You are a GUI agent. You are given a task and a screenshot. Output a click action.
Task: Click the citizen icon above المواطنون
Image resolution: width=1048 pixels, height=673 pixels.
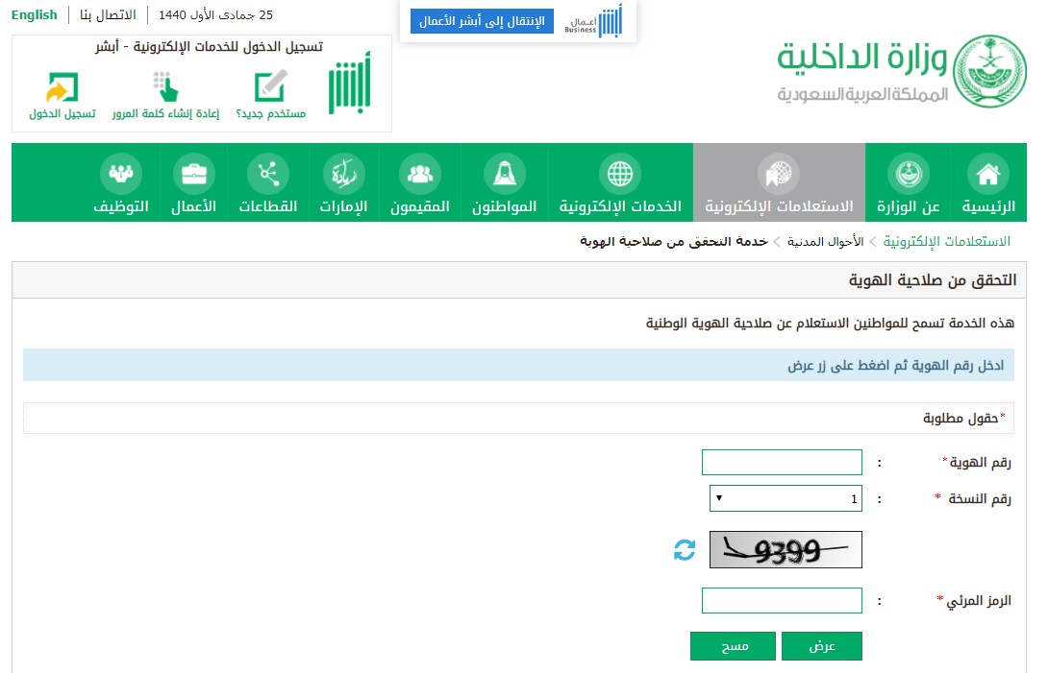pos(505,174)
